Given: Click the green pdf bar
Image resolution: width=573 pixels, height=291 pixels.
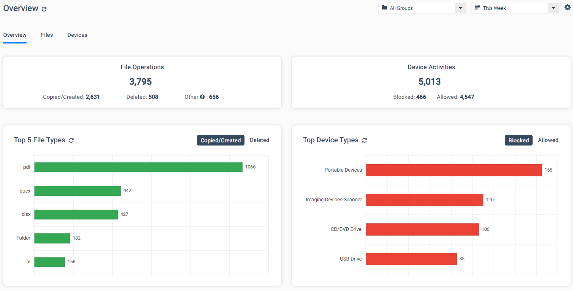Looking at the screenshot, I should click(x=138, y=167).
